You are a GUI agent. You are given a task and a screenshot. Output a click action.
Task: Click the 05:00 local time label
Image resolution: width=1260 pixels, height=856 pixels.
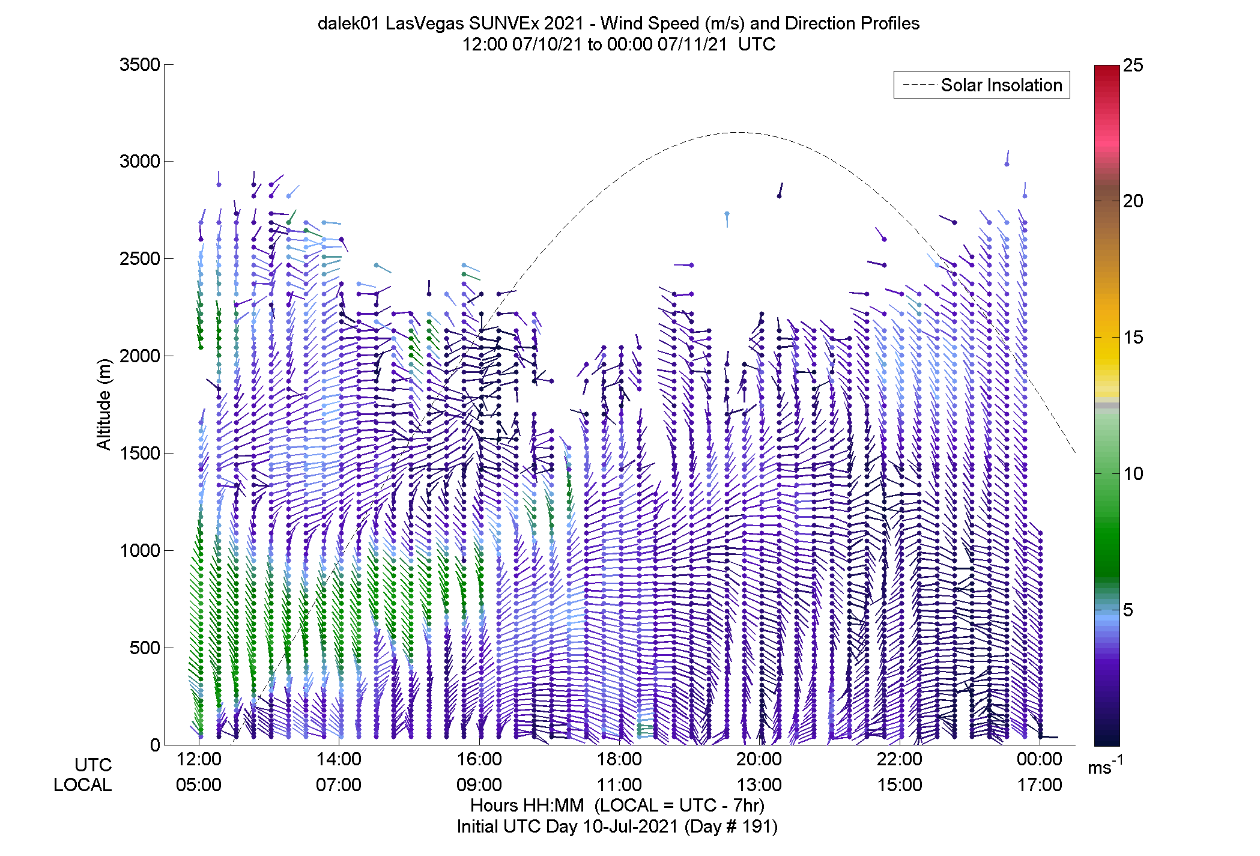199,785
